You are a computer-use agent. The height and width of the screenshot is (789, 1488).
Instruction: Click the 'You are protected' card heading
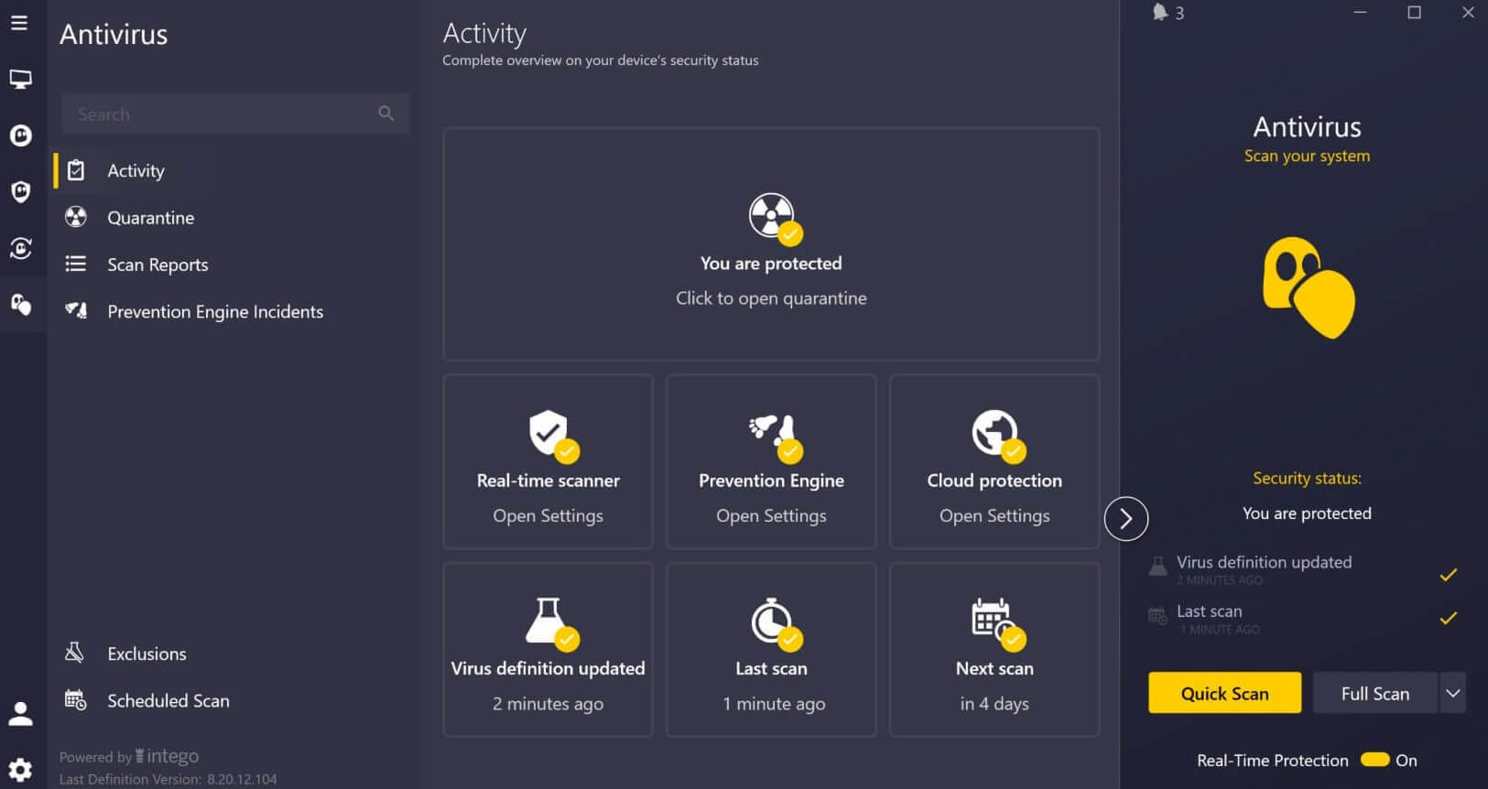771,264
